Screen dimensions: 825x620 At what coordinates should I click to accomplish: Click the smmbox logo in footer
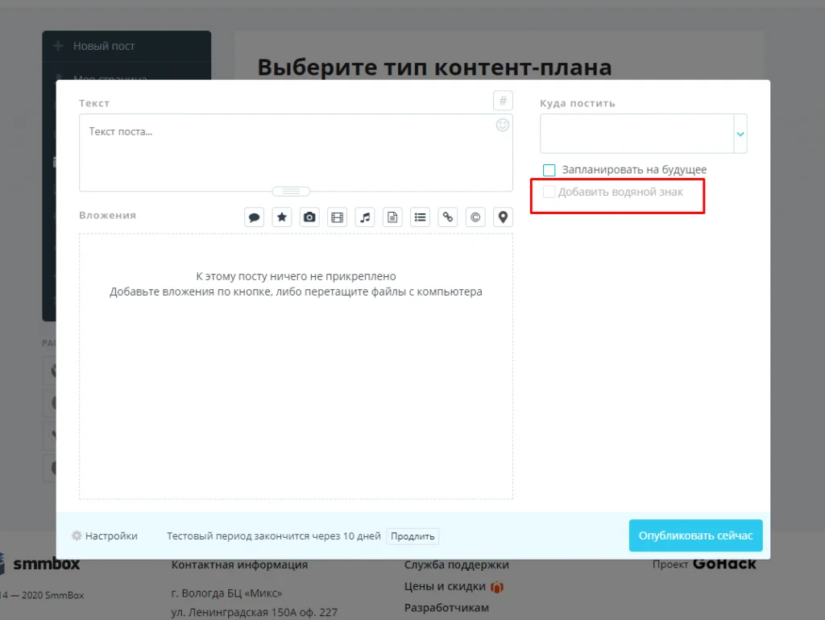pos(40,564)
